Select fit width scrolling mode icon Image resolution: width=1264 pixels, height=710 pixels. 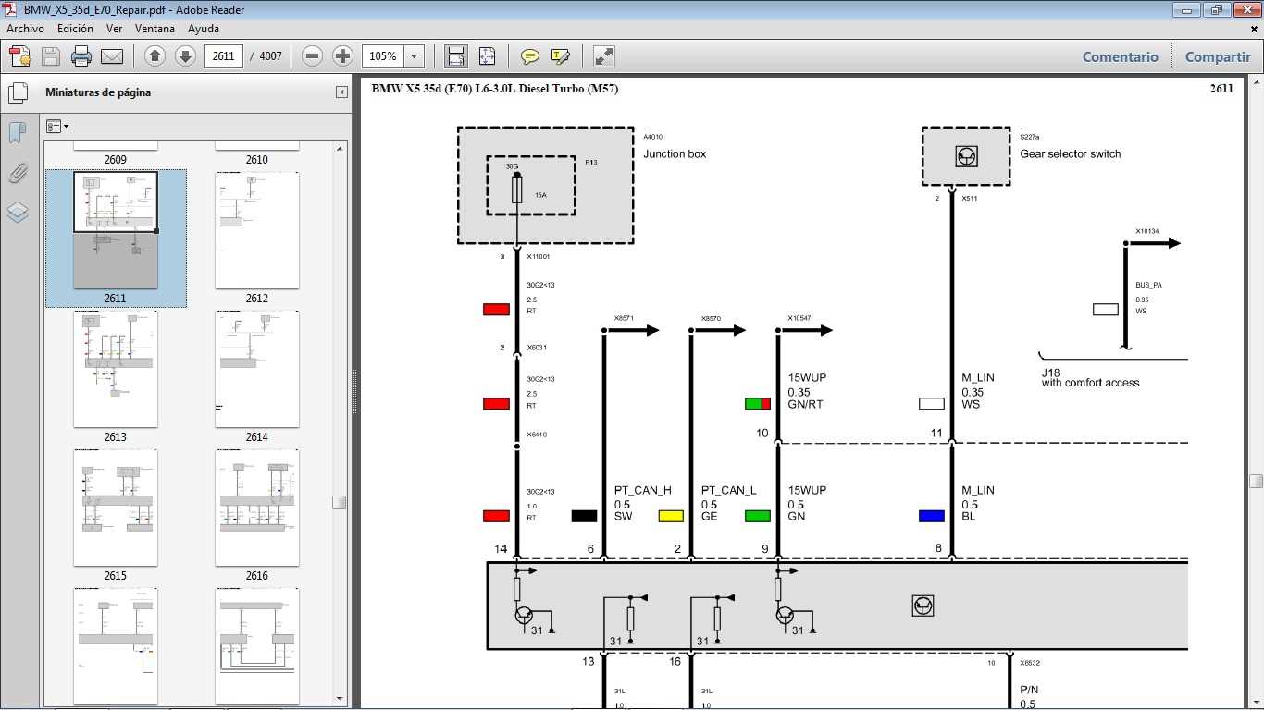[x=456, y=56]
